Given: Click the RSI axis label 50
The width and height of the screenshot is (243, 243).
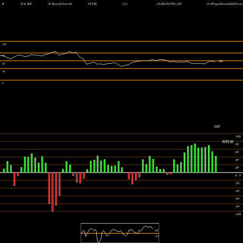Looking at the screenshot, I should pyautogui.click(x=3, y=64).
